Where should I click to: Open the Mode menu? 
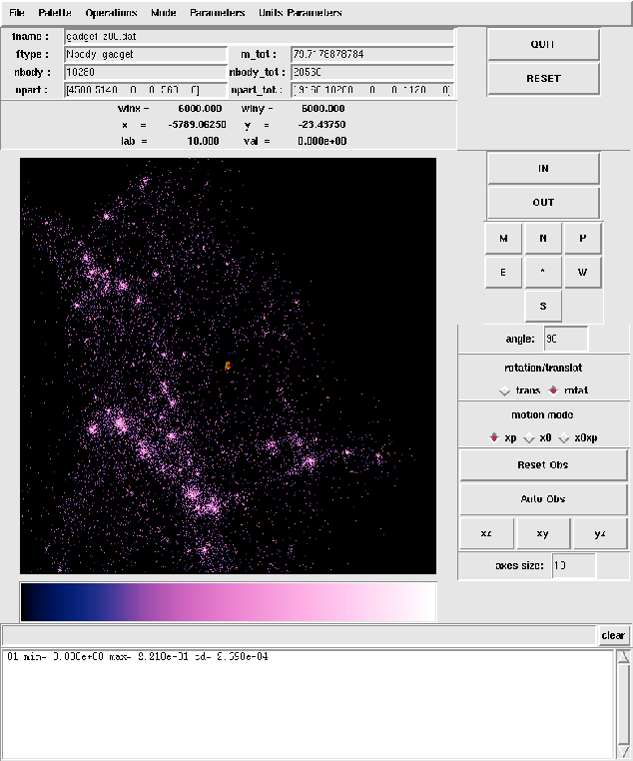tap(164, 13)
